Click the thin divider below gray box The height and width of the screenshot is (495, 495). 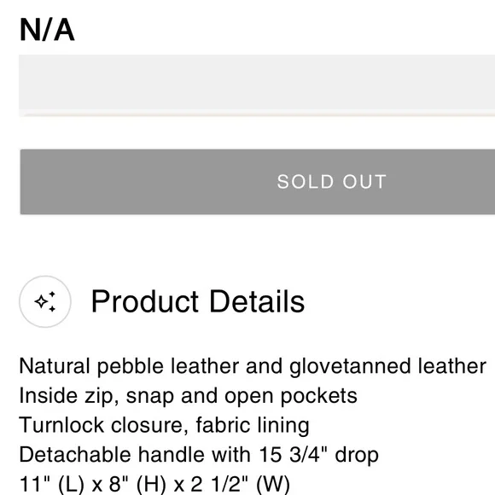click(257, 114)
